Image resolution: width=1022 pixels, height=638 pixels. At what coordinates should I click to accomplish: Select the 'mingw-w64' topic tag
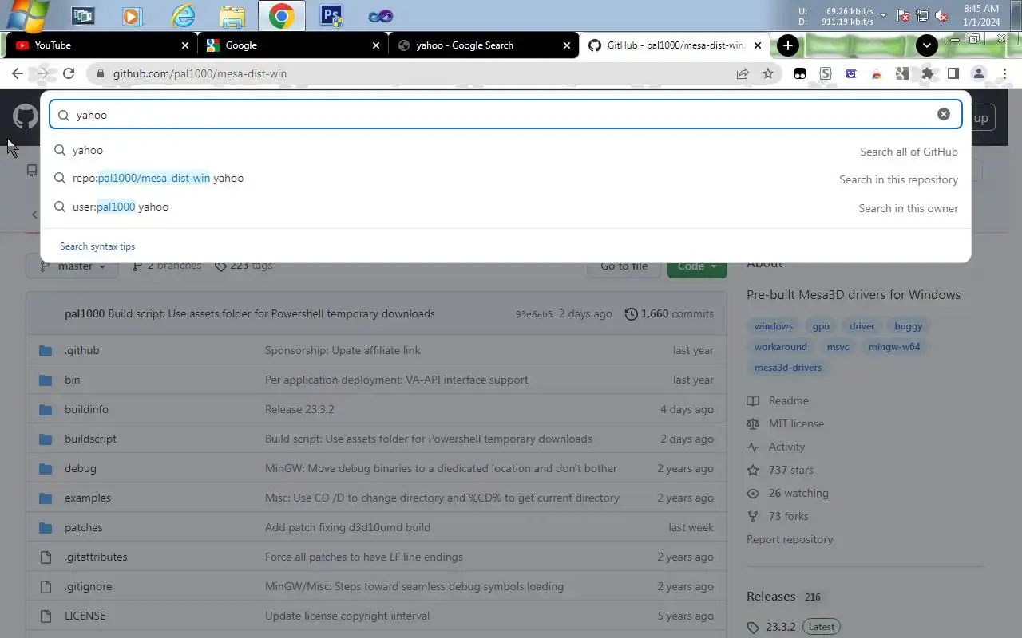click(x=894, y=347)
